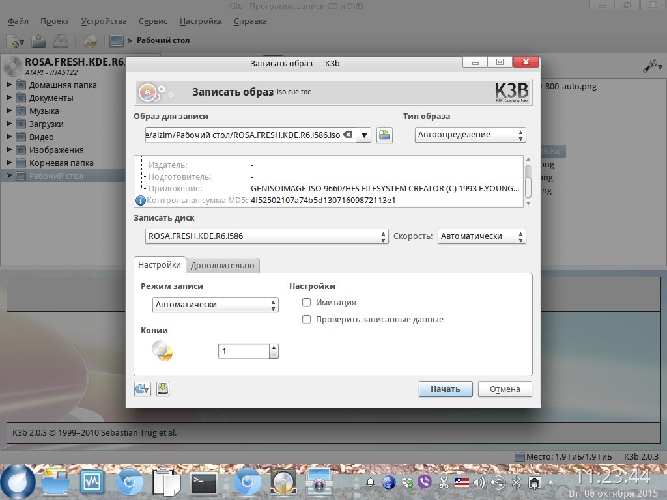Open the Тип образа Автоопределение dropdown
Image resolution: width=667 pixels, height=500 pixels.
[470, 135]
